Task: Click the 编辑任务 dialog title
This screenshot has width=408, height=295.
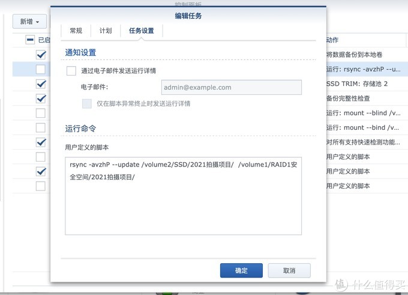Action: [x=188, y=16]
